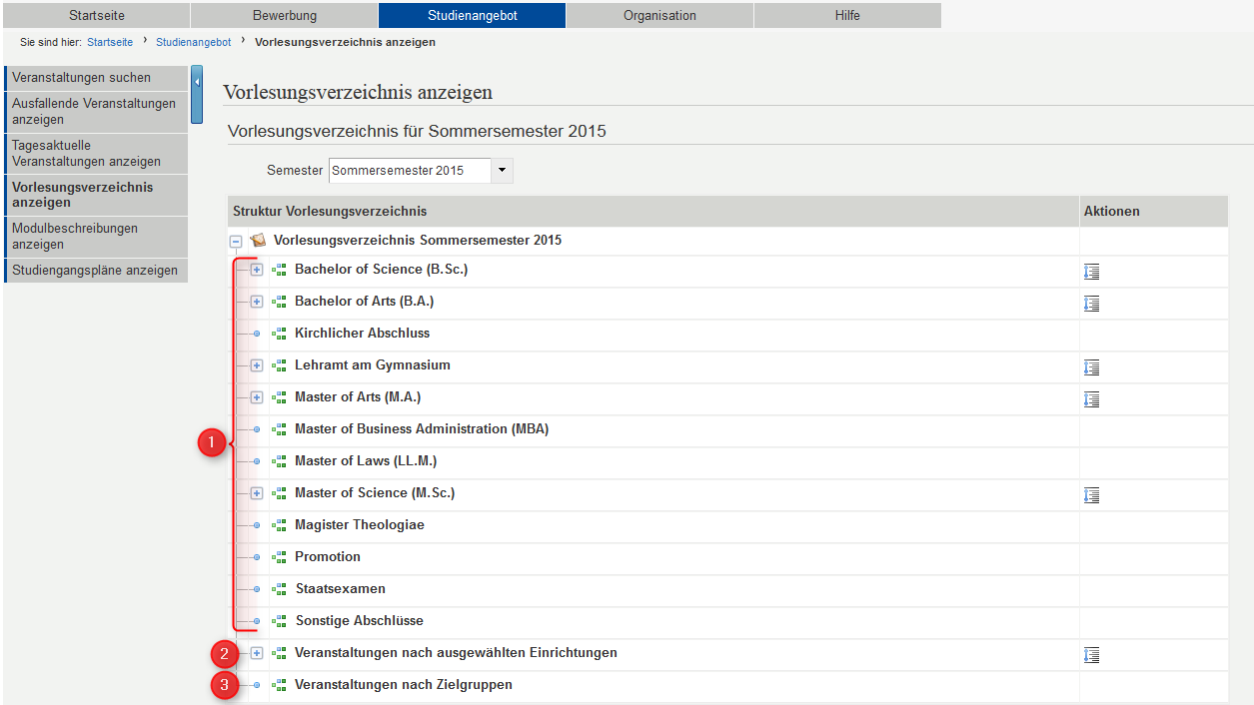This screenshot has width=1254, height=705.
Task: Click the Semester field showing Sommersemester 2015
Action: click(410, 171)
